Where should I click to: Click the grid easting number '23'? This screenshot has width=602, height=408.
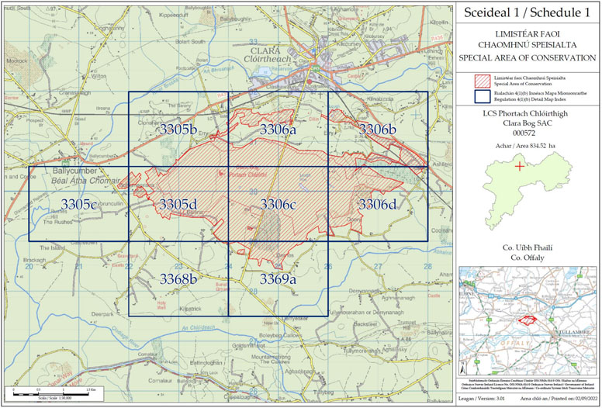coord(178,267)
